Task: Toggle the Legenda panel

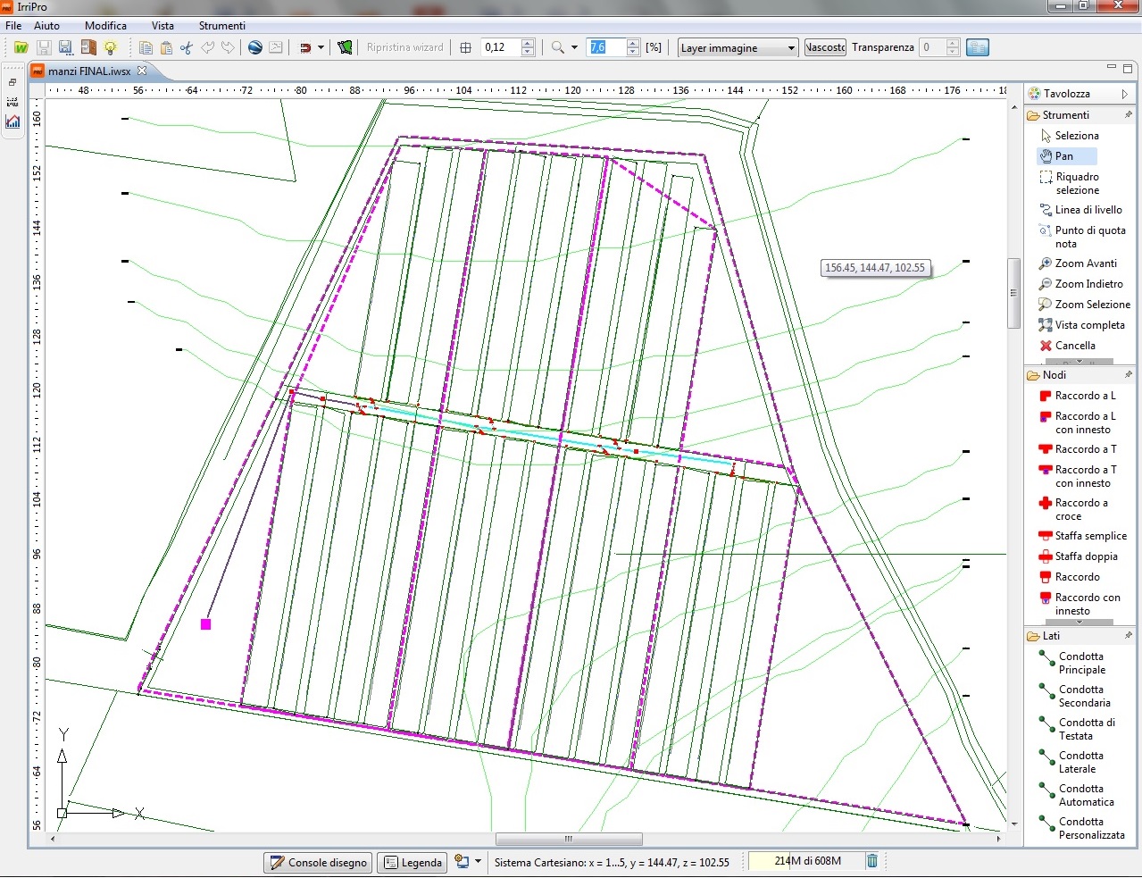Action: (x=413, y=863)
